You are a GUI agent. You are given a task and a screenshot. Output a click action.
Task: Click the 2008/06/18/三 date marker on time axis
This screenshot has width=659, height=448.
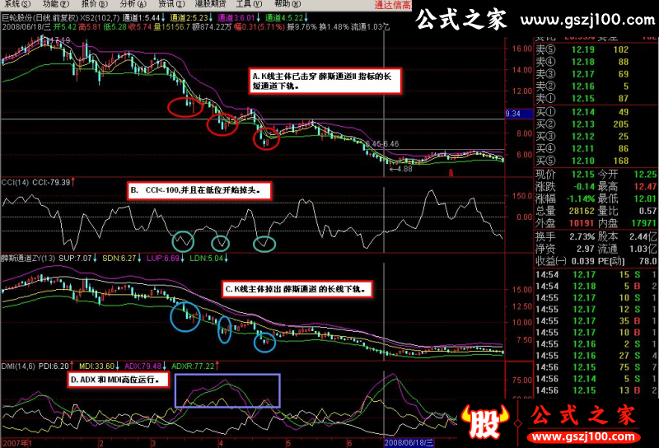click(x=409, y=442)
